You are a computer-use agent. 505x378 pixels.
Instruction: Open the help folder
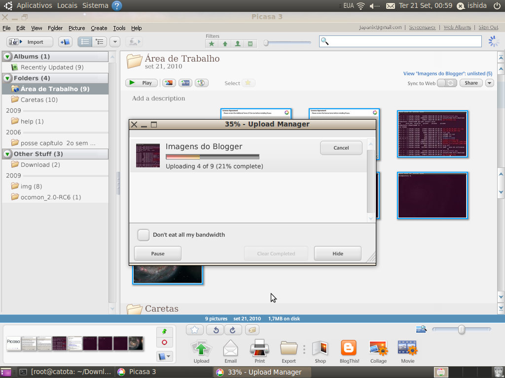32,121
